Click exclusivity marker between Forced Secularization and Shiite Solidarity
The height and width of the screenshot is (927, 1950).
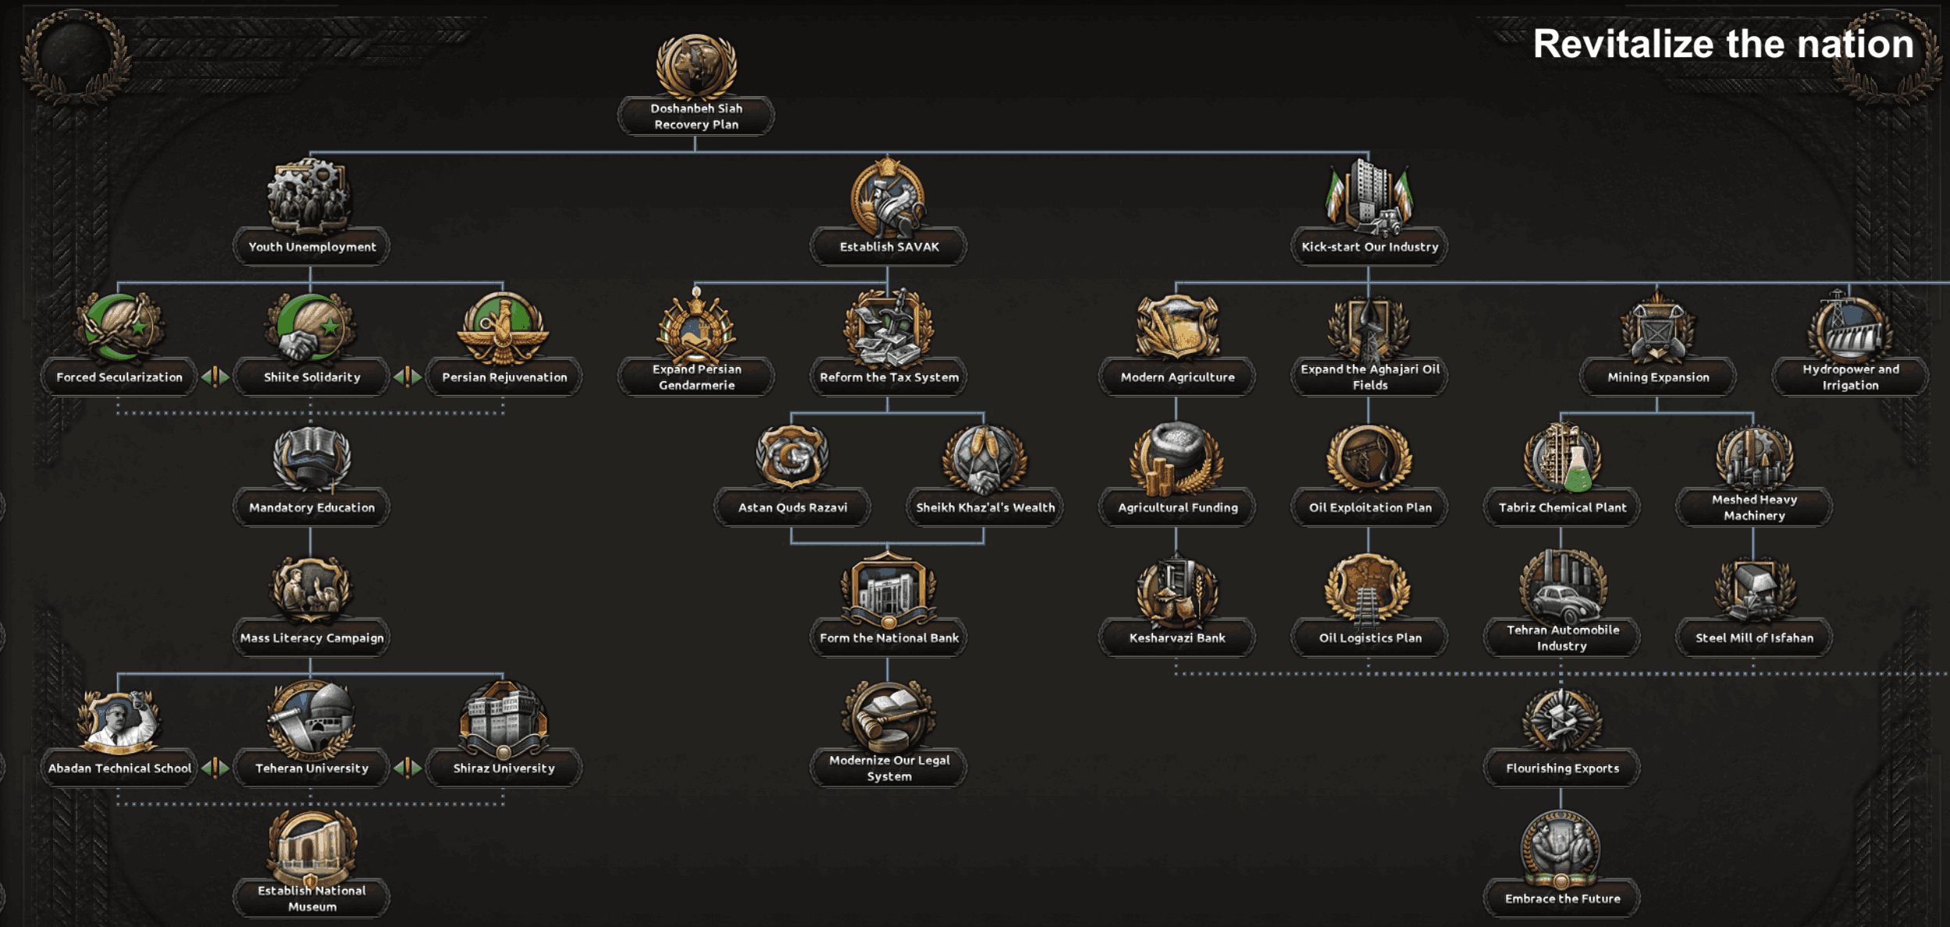coord(215,377)
